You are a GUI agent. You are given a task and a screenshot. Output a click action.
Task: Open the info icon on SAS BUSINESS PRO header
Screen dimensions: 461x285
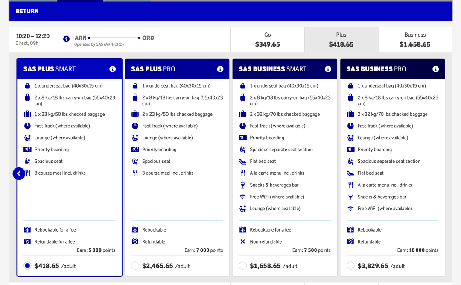(435, 69)
